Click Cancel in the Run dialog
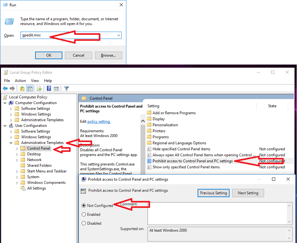The height and width of the screenshot is (243, 297). tap(79, 55)
